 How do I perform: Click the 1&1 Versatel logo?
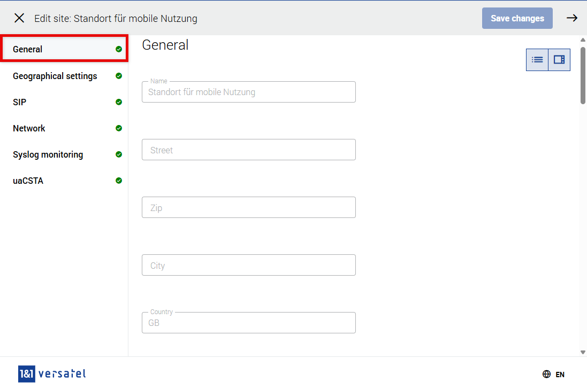point(52,374)
